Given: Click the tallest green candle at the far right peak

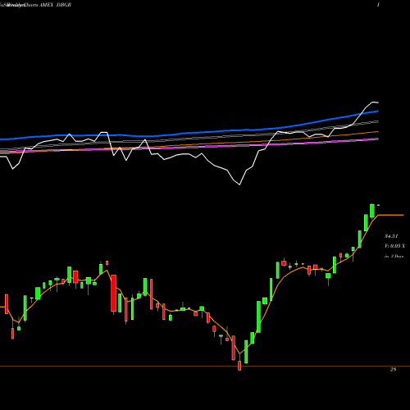Looking at the screenshot, I should [x=372, y=211].
